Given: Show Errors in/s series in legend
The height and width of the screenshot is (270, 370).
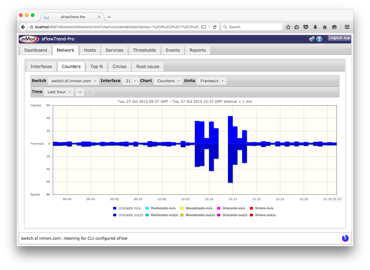Looking at the screenshot, I should (x=264, y=208).
